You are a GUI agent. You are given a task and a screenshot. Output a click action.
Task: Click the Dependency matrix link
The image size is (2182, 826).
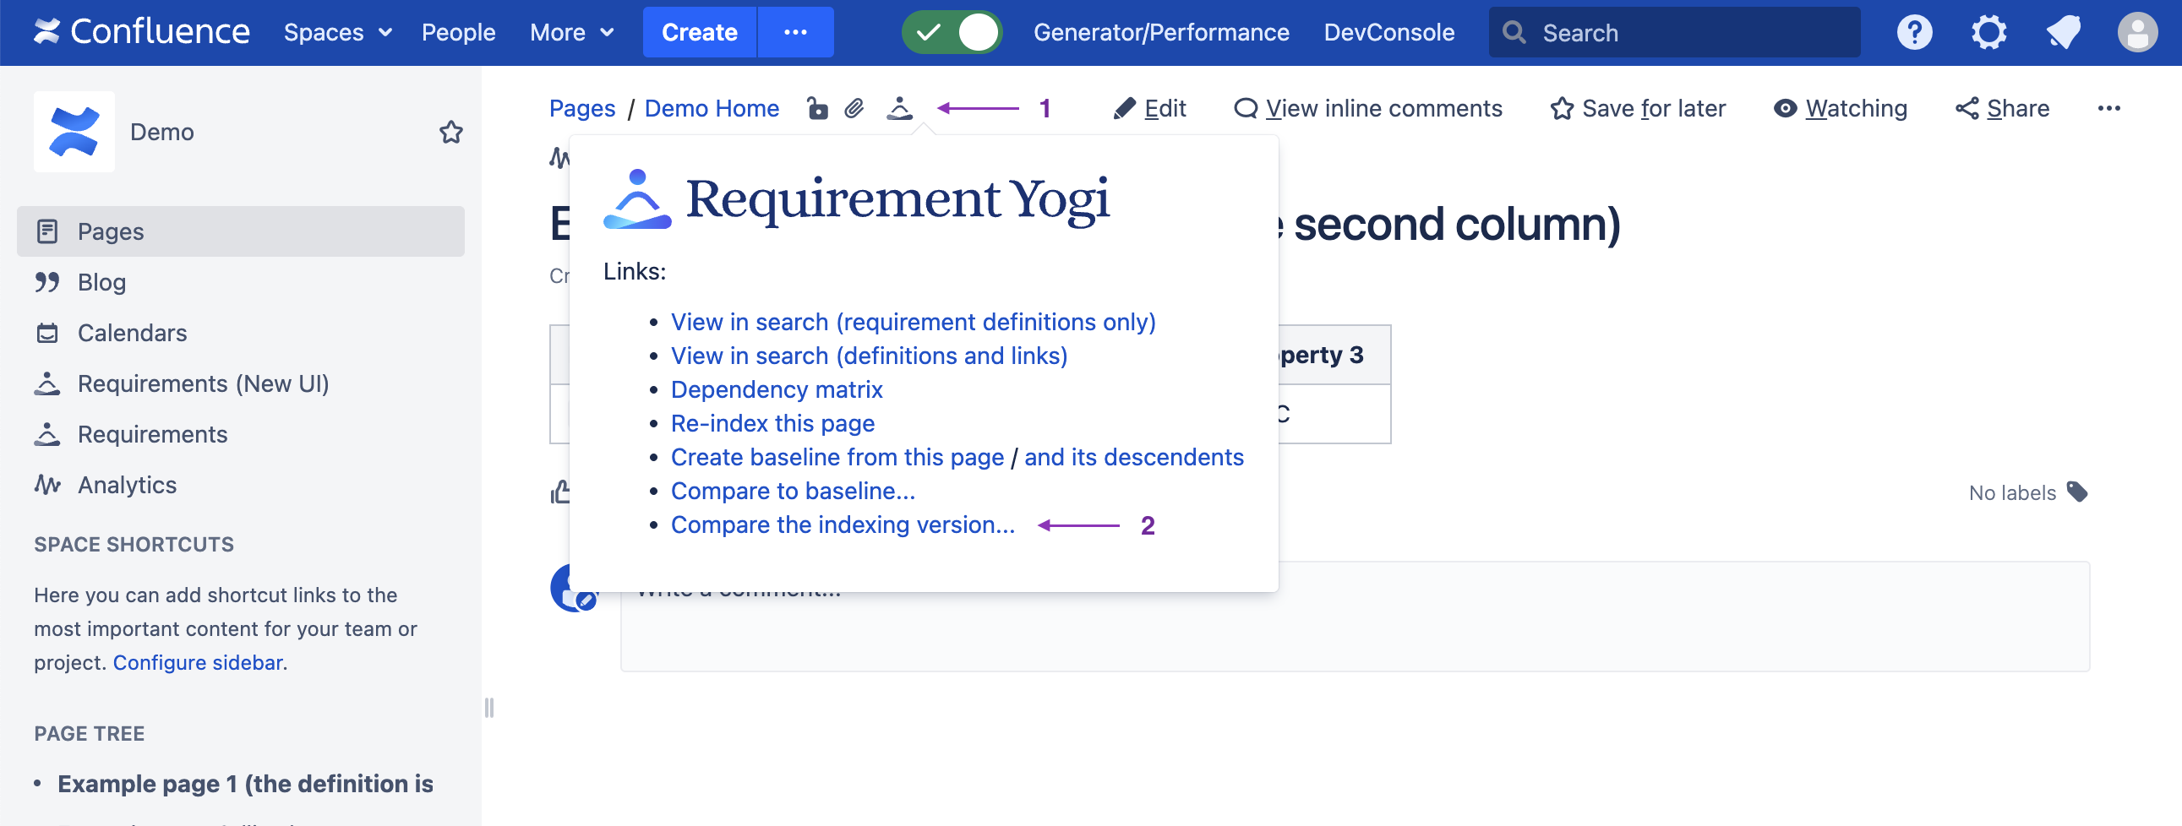click(x=776, y=389)
